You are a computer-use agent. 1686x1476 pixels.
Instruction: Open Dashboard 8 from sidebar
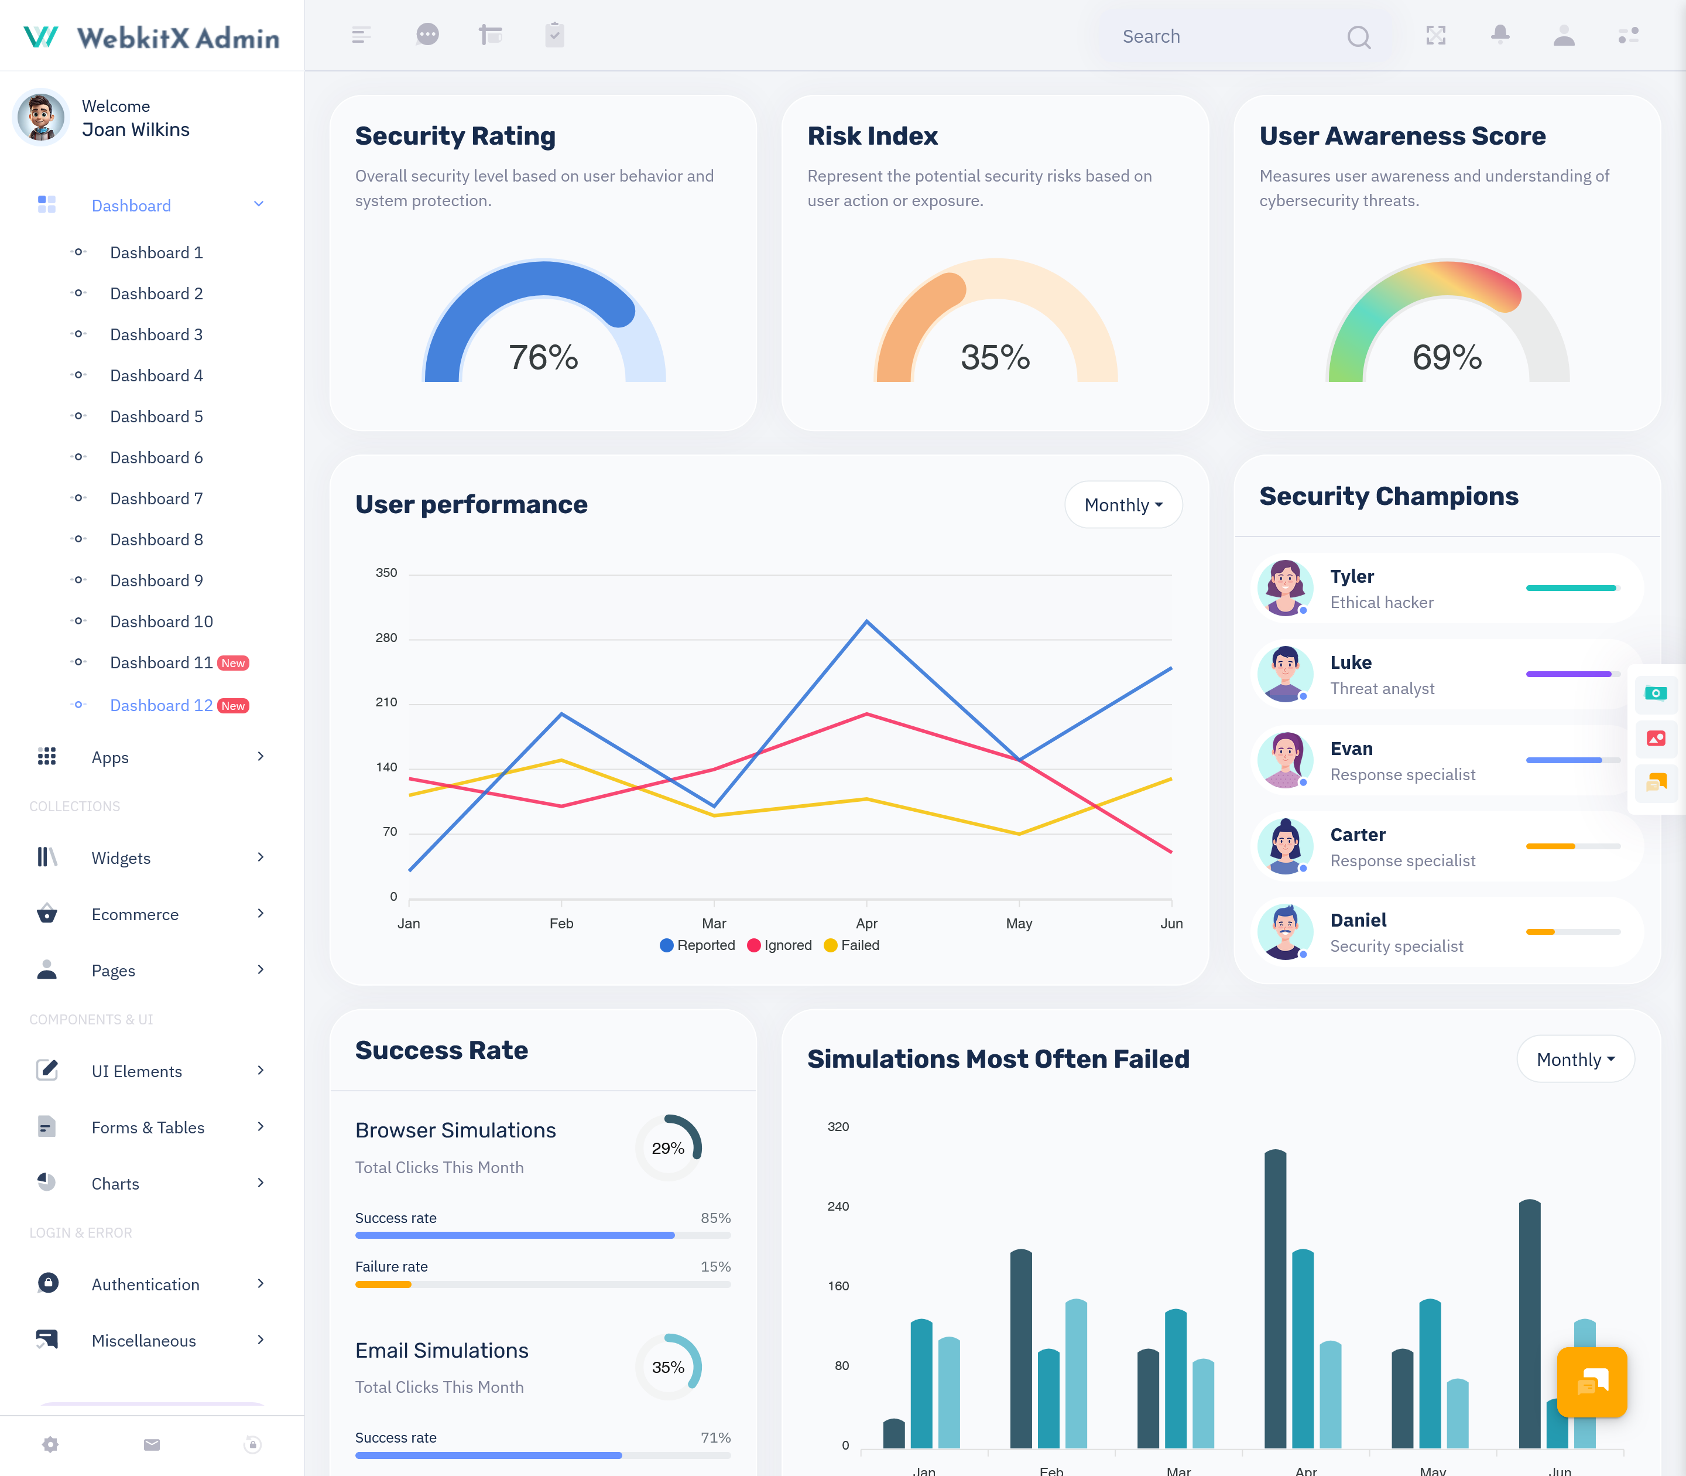point(156,539)
